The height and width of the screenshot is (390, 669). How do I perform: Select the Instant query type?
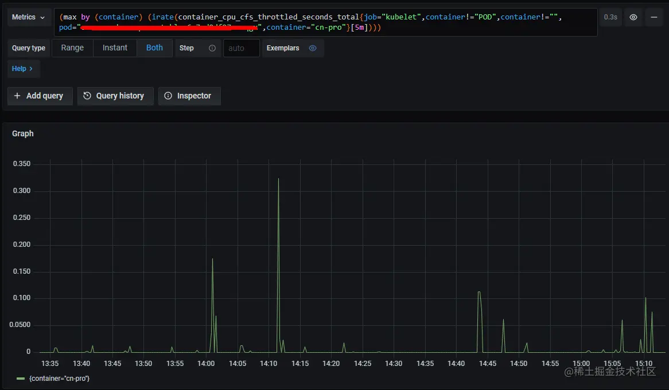pos(115,48)
